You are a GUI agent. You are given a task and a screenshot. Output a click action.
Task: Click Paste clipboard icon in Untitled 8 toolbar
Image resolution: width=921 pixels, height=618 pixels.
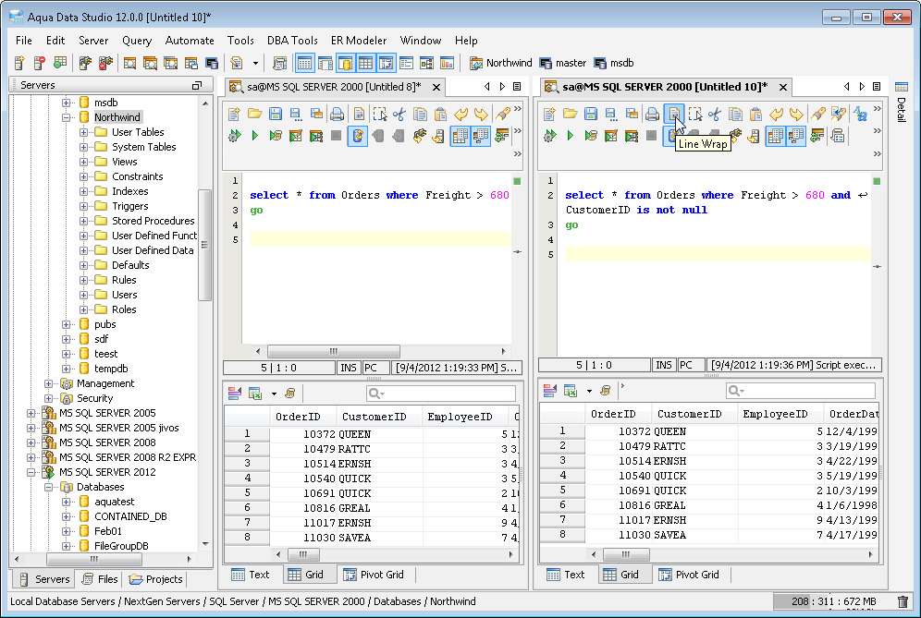pos(440,114)
